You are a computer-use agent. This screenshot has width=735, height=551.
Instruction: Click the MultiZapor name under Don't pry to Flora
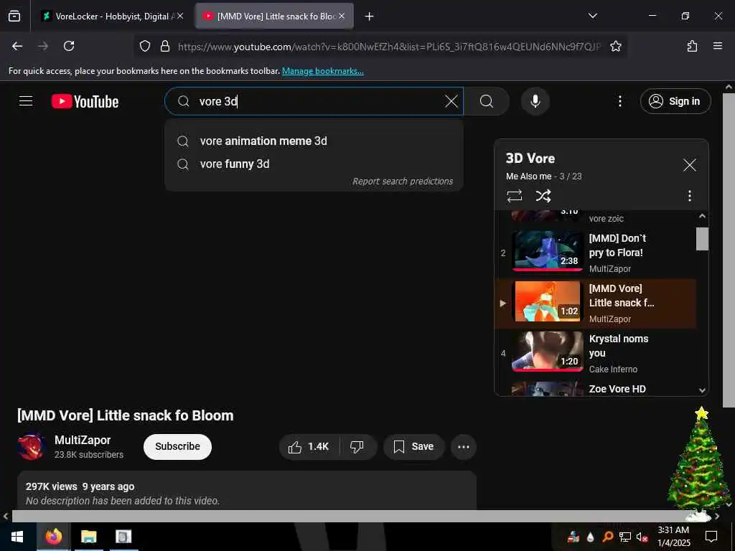pyautogui.click(x=610, y=268)
